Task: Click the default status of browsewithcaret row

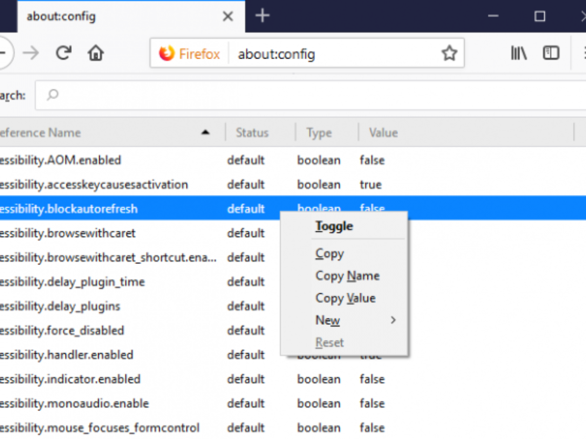Action: click(246, 233)
